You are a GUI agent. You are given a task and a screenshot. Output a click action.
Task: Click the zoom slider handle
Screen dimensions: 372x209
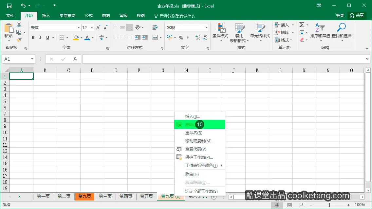coord(329,205)
